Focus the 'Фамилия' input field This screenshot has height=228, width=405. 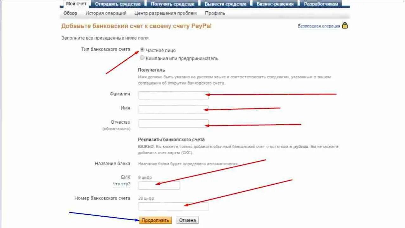174,95
